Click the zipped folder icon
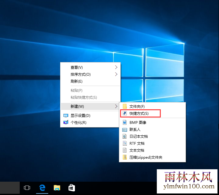 click(125, 157)
